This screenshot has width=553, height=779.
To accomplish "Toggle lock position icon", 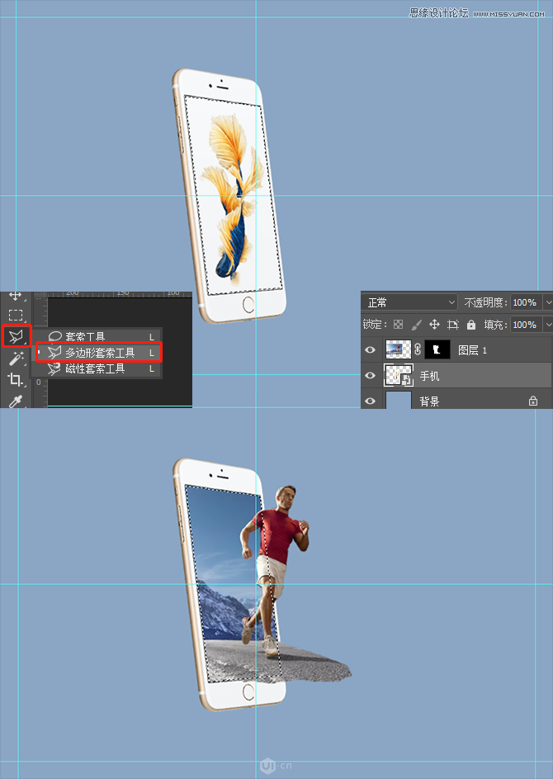I will 434,325.
